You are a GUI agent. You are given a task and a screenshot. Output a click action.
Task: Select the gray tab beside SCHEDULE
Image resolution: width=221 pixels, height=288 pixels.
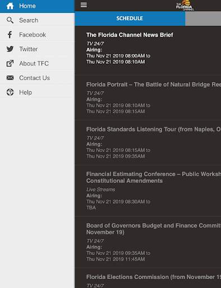coord(203,19)
